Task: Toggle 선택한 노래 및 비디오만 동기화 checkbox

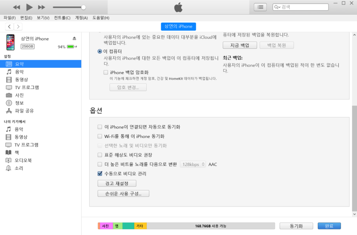Action: click(x=100, y=146)
